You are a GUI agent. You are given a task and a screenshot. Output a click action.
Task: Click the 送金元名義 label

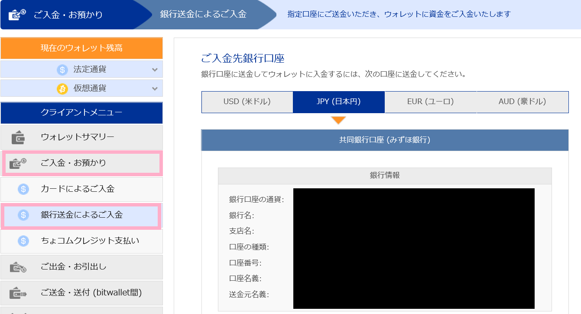(x=249, y=295)
